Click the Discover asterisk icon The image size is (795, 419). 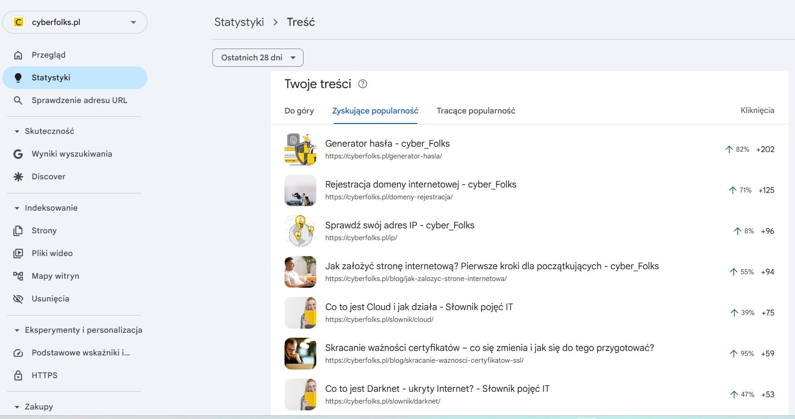coord(18,177)
